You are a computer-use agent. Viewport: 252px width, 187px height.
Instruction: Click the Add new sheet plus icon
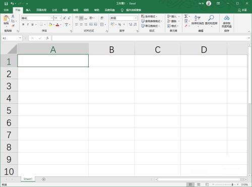[x=44, y=179]
